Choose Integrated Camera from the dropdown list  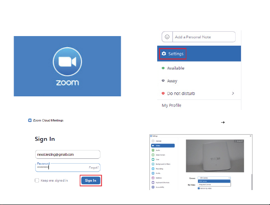tap(214, 184)
